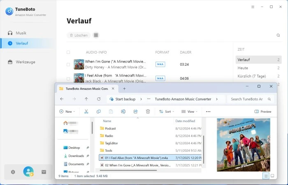Image resolution: width=288 pixels, height=185 pixels.
Task: Show hidden path via breadcrumb ellipsis
Action: (149, 99)
